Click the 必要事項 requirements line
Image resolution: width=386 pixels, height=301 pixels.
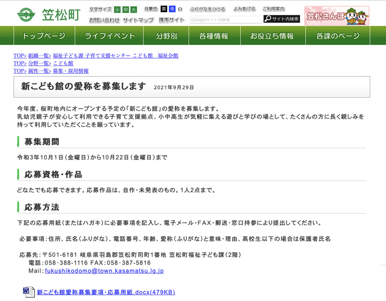(175, 239)
